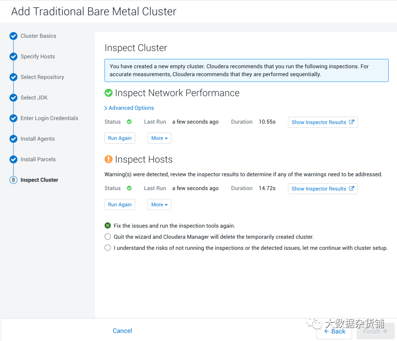Click the disabled Finish button
Screen dimensions: 397x341
pos(375,331)
